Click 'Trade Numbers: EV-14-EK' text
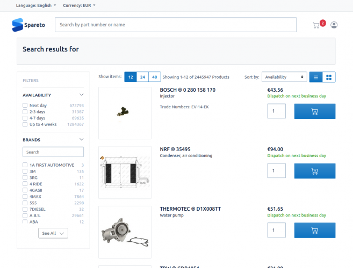This screenshot has width=353, height=268. (184, 107)
